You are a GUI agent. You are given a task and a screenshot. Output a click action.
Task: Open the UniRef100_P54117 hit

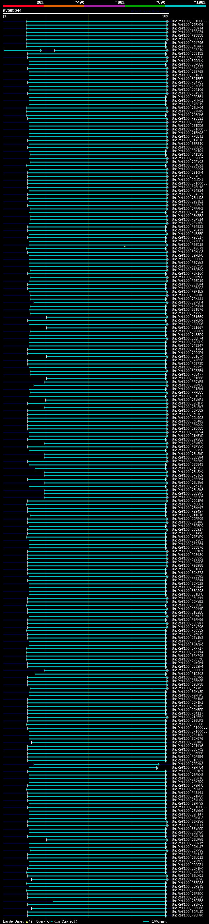click(x=187, y=713)
